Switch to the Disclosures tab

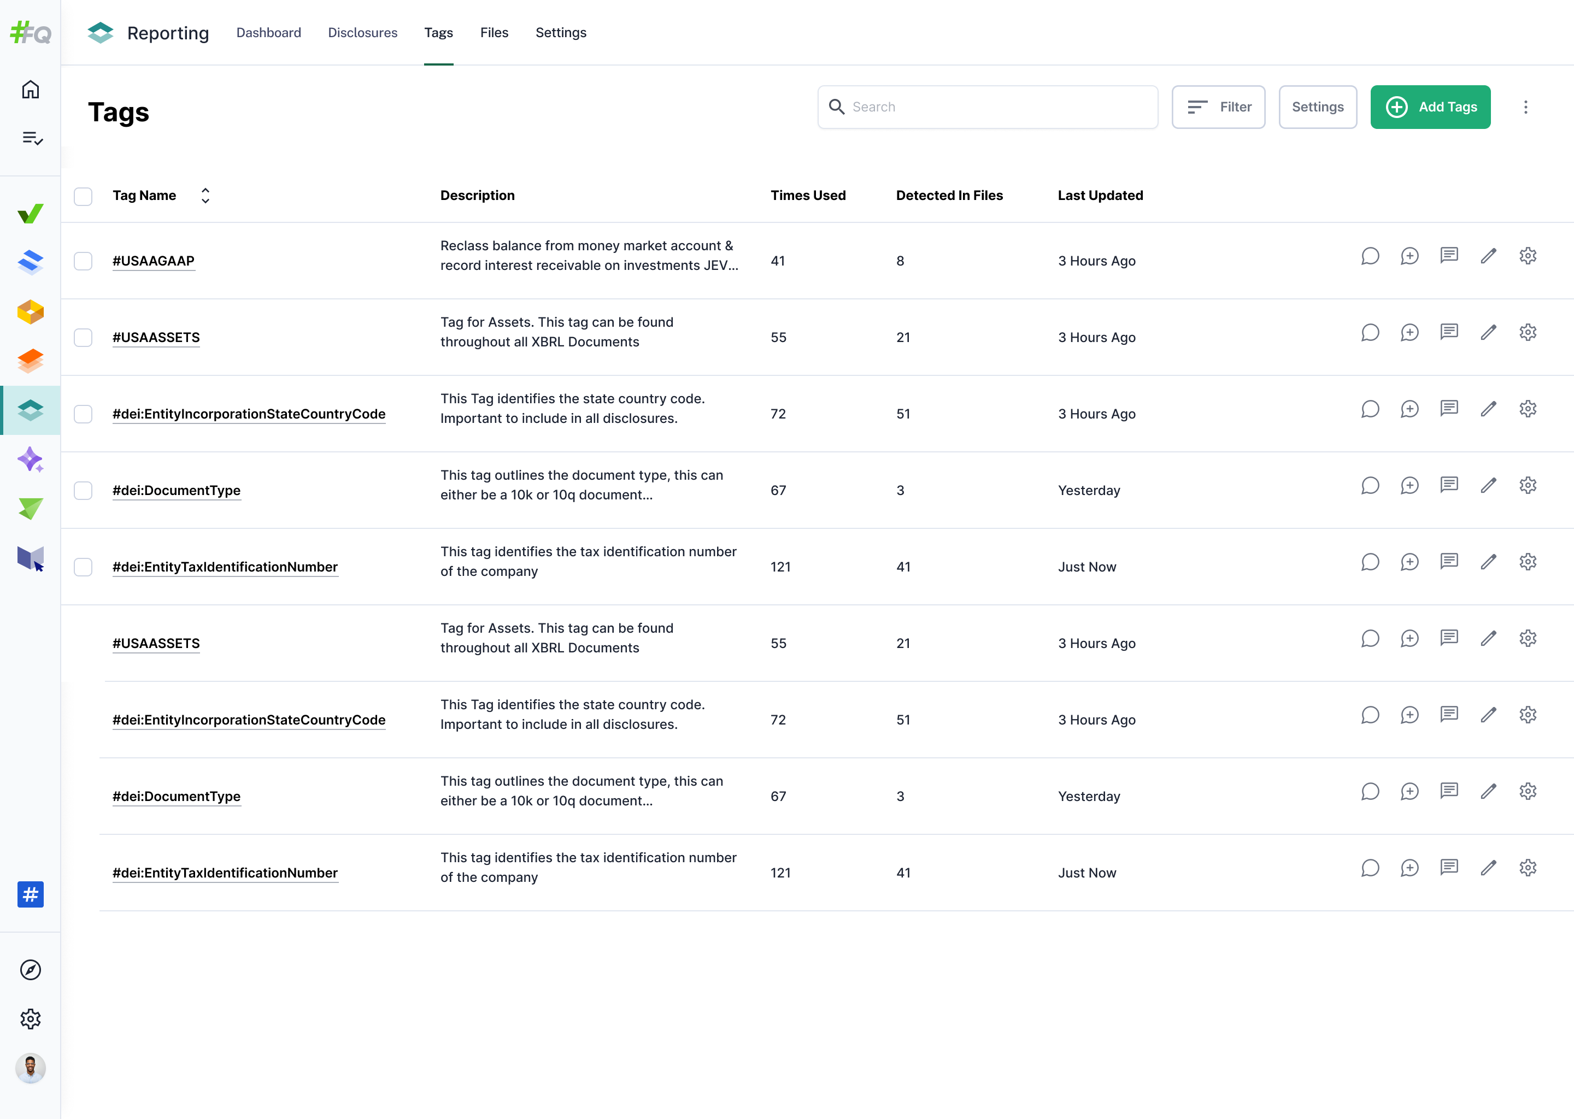pyautogui.click(x=362, y=32)
